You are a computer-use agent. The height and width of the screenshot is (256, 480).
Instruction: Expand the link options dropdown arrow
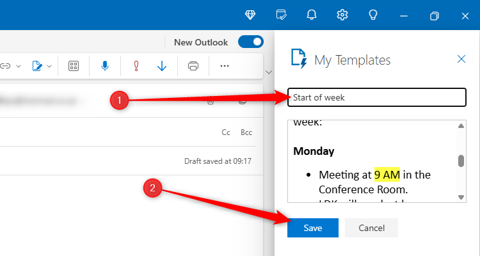pos(18,65)
